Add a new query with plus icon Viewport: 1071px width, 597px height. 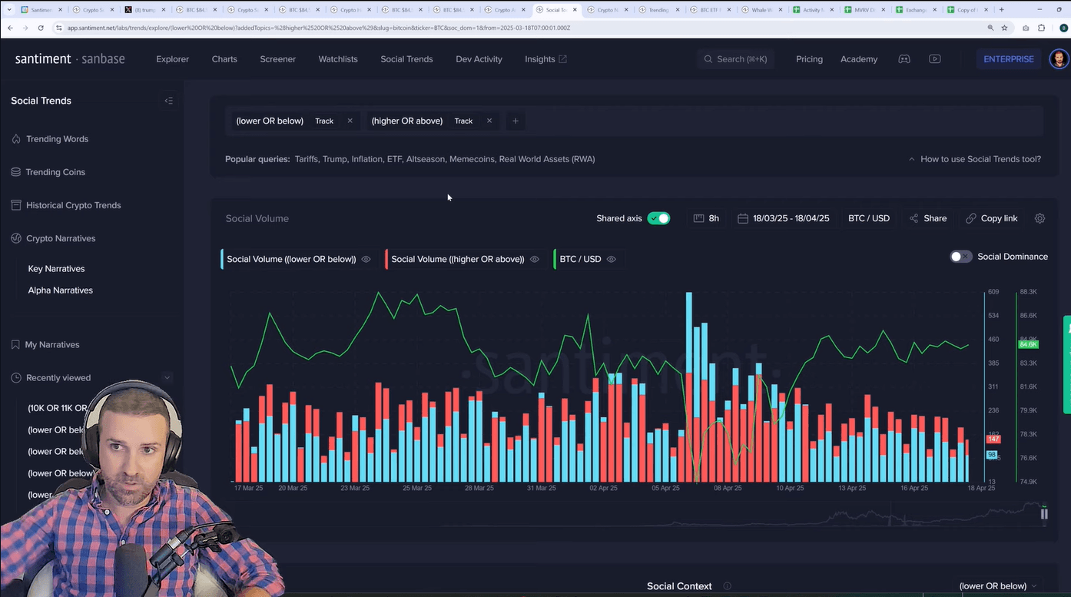pyautogui.click(x=516, y=121)
